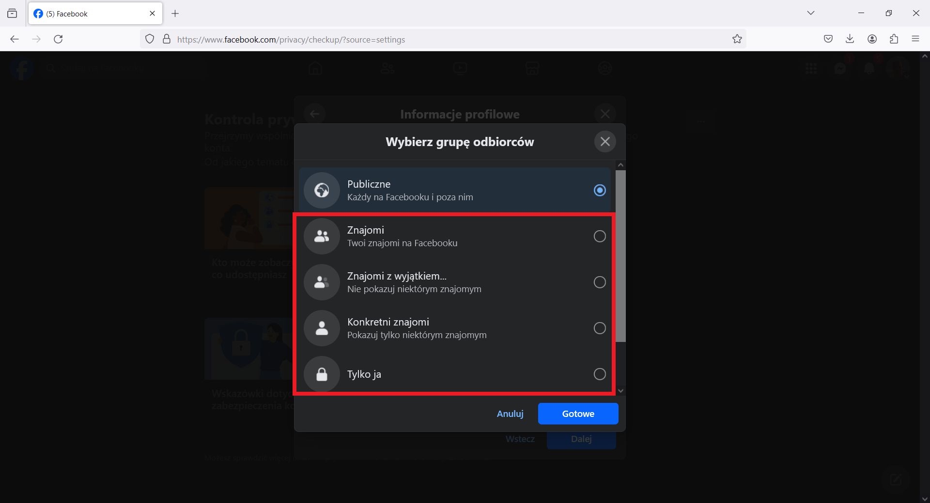Select the Tylko ja audience option
This screenshot has width=930, height=503.
pos(600,374)
